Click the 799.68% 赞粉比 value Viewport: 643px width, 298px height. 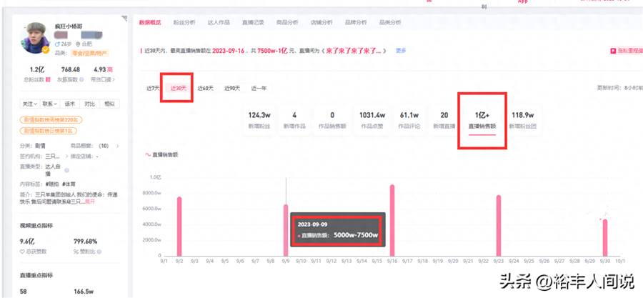(x=85, y=242)
